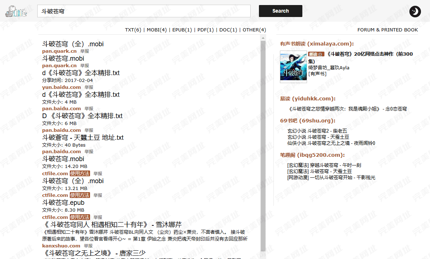Click 举报 under 斗破苍穹.epub entry
The width and height of the screenshot is (430, 259).
click(98, 217)
